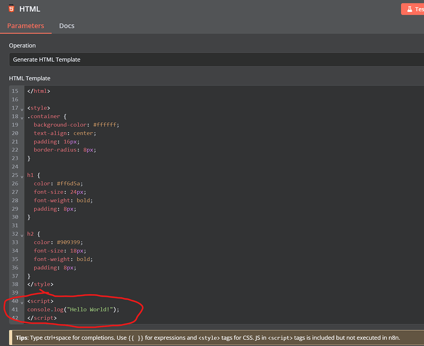
Task: Switch to the Docs tab
Action: (67, 26)
